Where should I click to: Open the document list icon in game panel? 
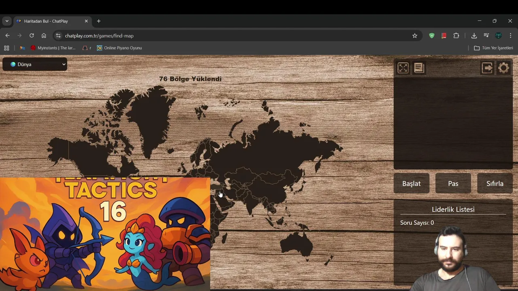click(x=419, y=68)
